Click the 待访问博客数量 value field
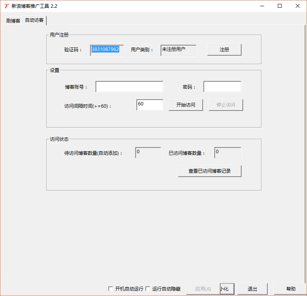Screen dimensions: 307x296 click(148, 153)
